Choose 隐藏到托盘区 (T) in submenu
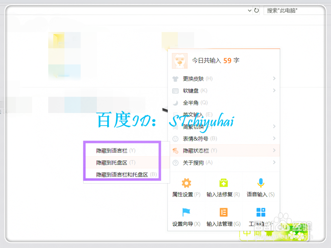Image resolution: width=331 pixels, height=248 pixels. [126, 163]
